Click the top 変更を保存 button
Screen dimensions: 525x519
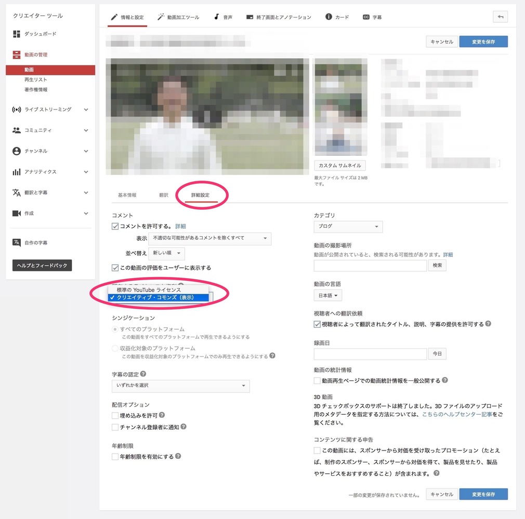(483, 42)
